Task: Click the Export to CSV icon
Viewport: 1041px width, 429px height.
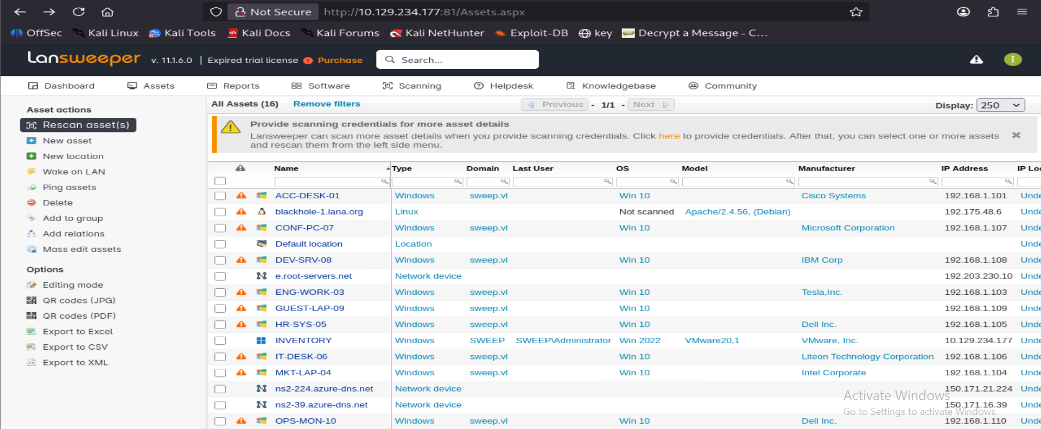Action: tap(31, 347)
